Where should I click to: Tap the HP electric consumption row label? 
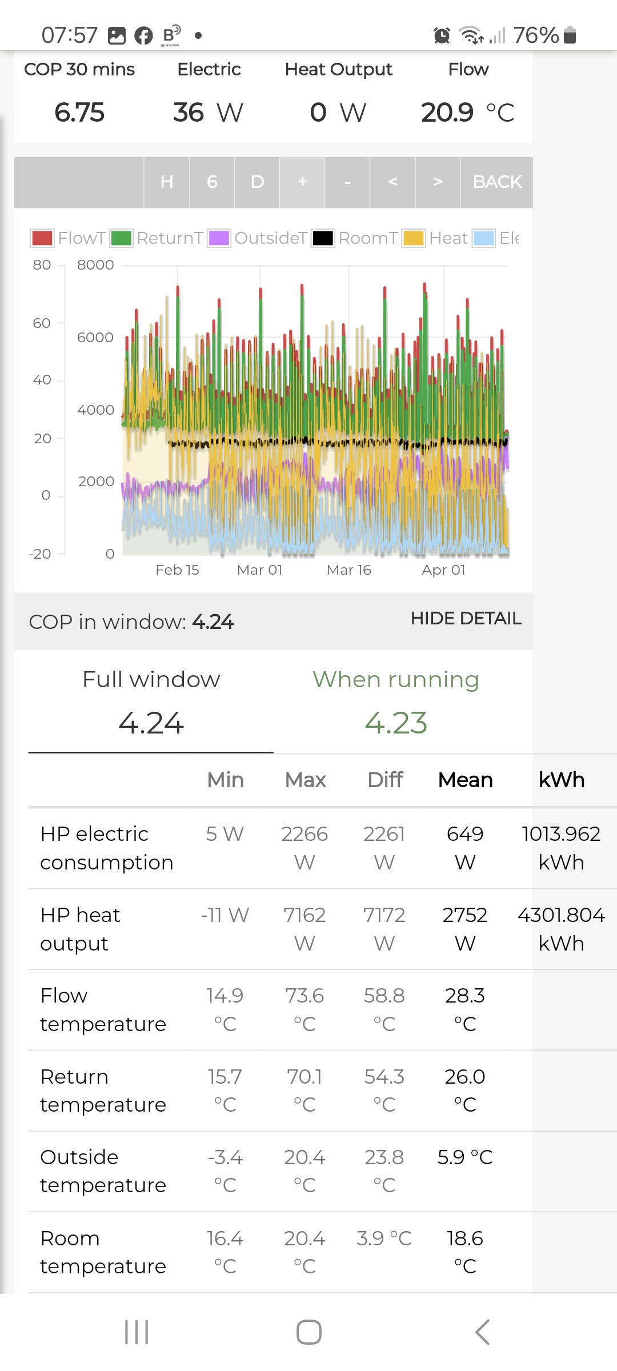[x=107, y=848]
